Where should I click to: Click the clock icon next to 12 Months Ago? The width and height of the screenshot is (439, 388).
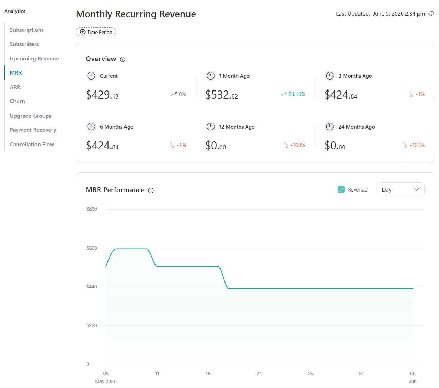pos(211,127)
